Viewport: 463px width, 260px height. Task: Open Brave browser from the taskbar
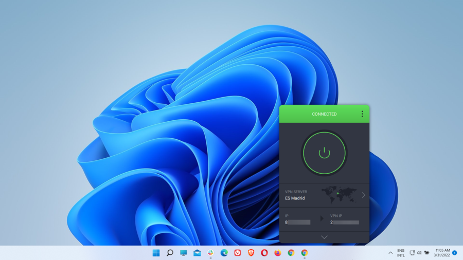(251, 253)
